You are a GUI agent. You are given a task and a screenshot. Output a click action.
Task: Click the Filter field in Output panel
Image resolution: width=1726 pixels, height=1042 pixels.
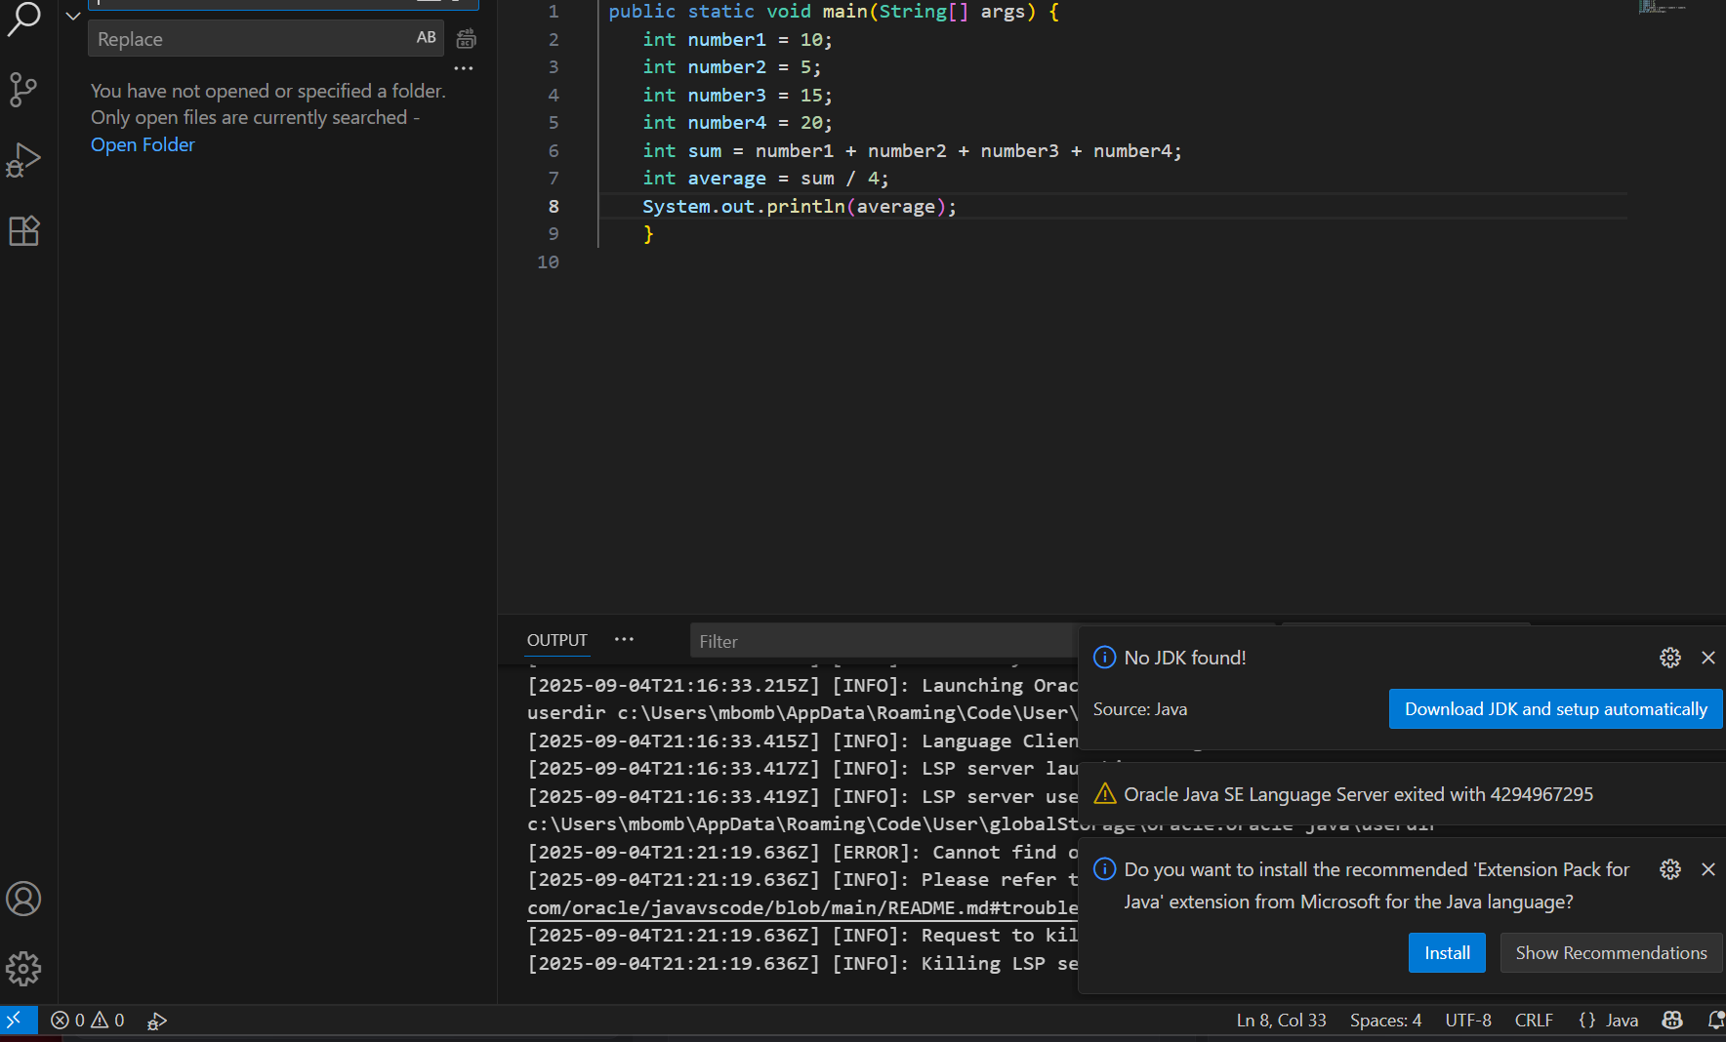pos(879,642)
